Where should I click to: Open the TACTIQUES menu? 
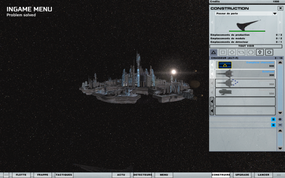64,175
